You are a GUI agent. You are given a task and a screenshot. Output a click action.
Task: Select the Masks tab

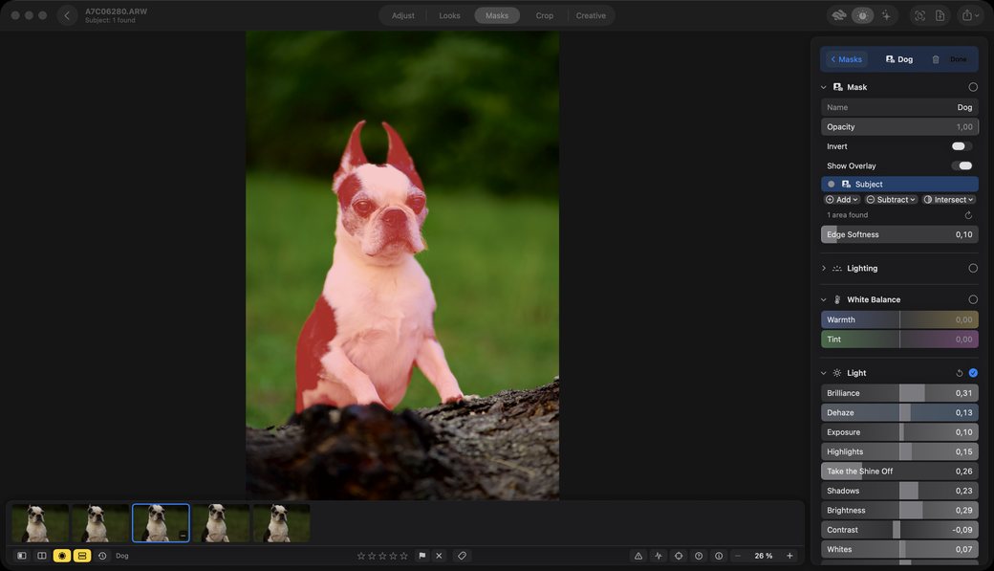pyautogui.click(x=497, y=15)
